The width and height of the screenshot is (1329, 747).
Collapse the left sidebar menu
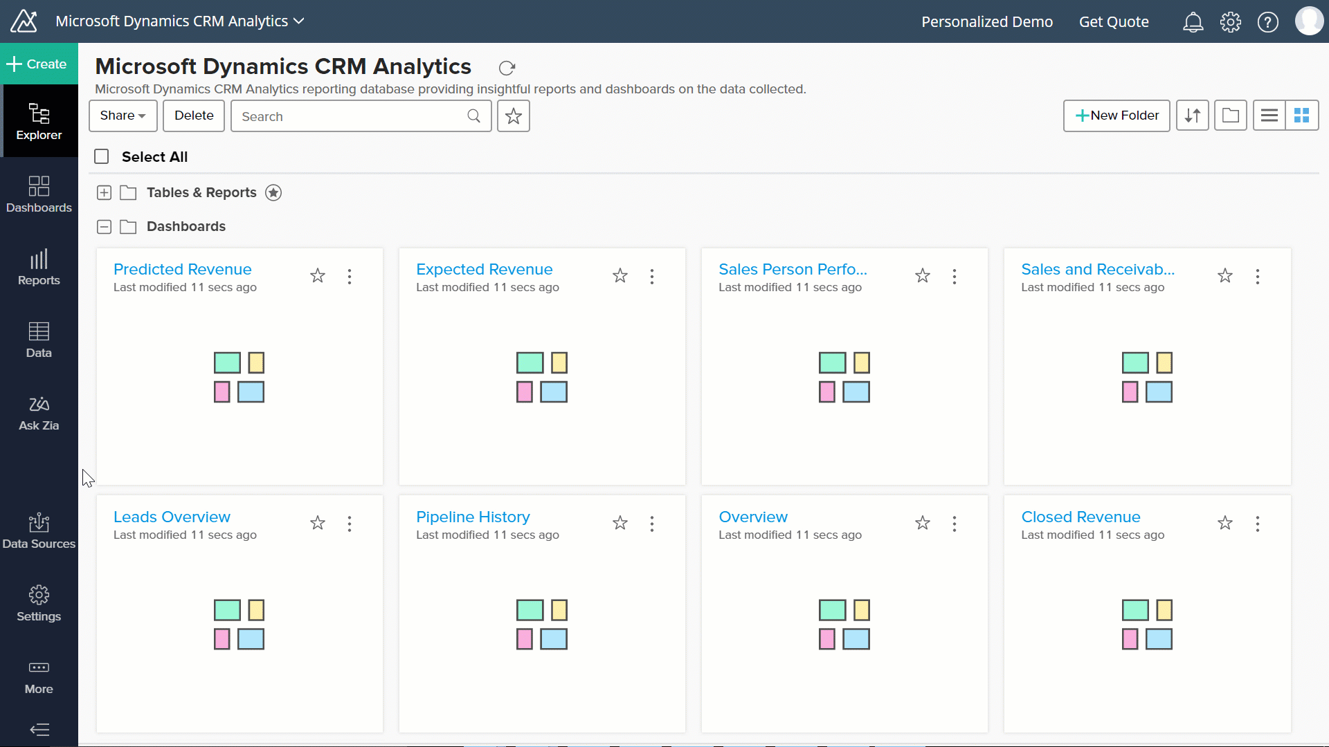39,729
